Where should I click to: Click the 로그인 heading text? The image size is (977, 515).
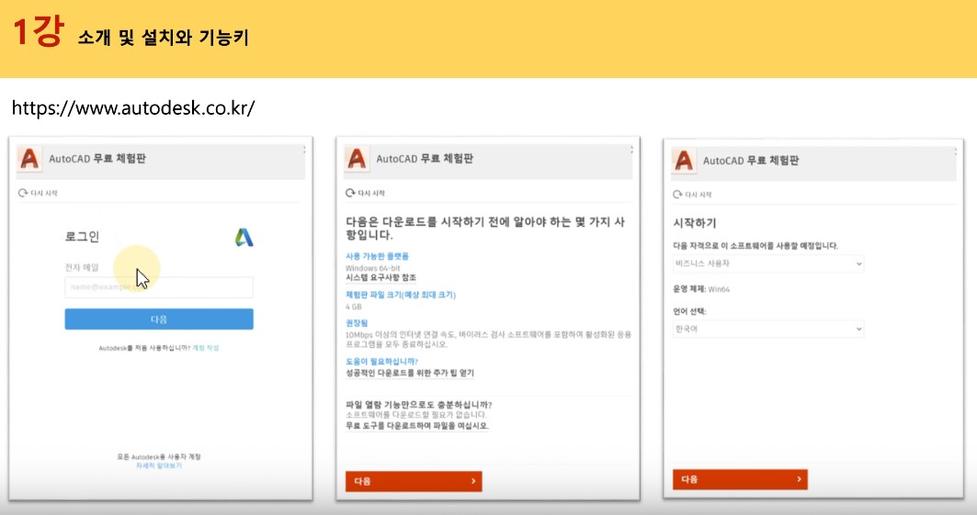[82, 236]
